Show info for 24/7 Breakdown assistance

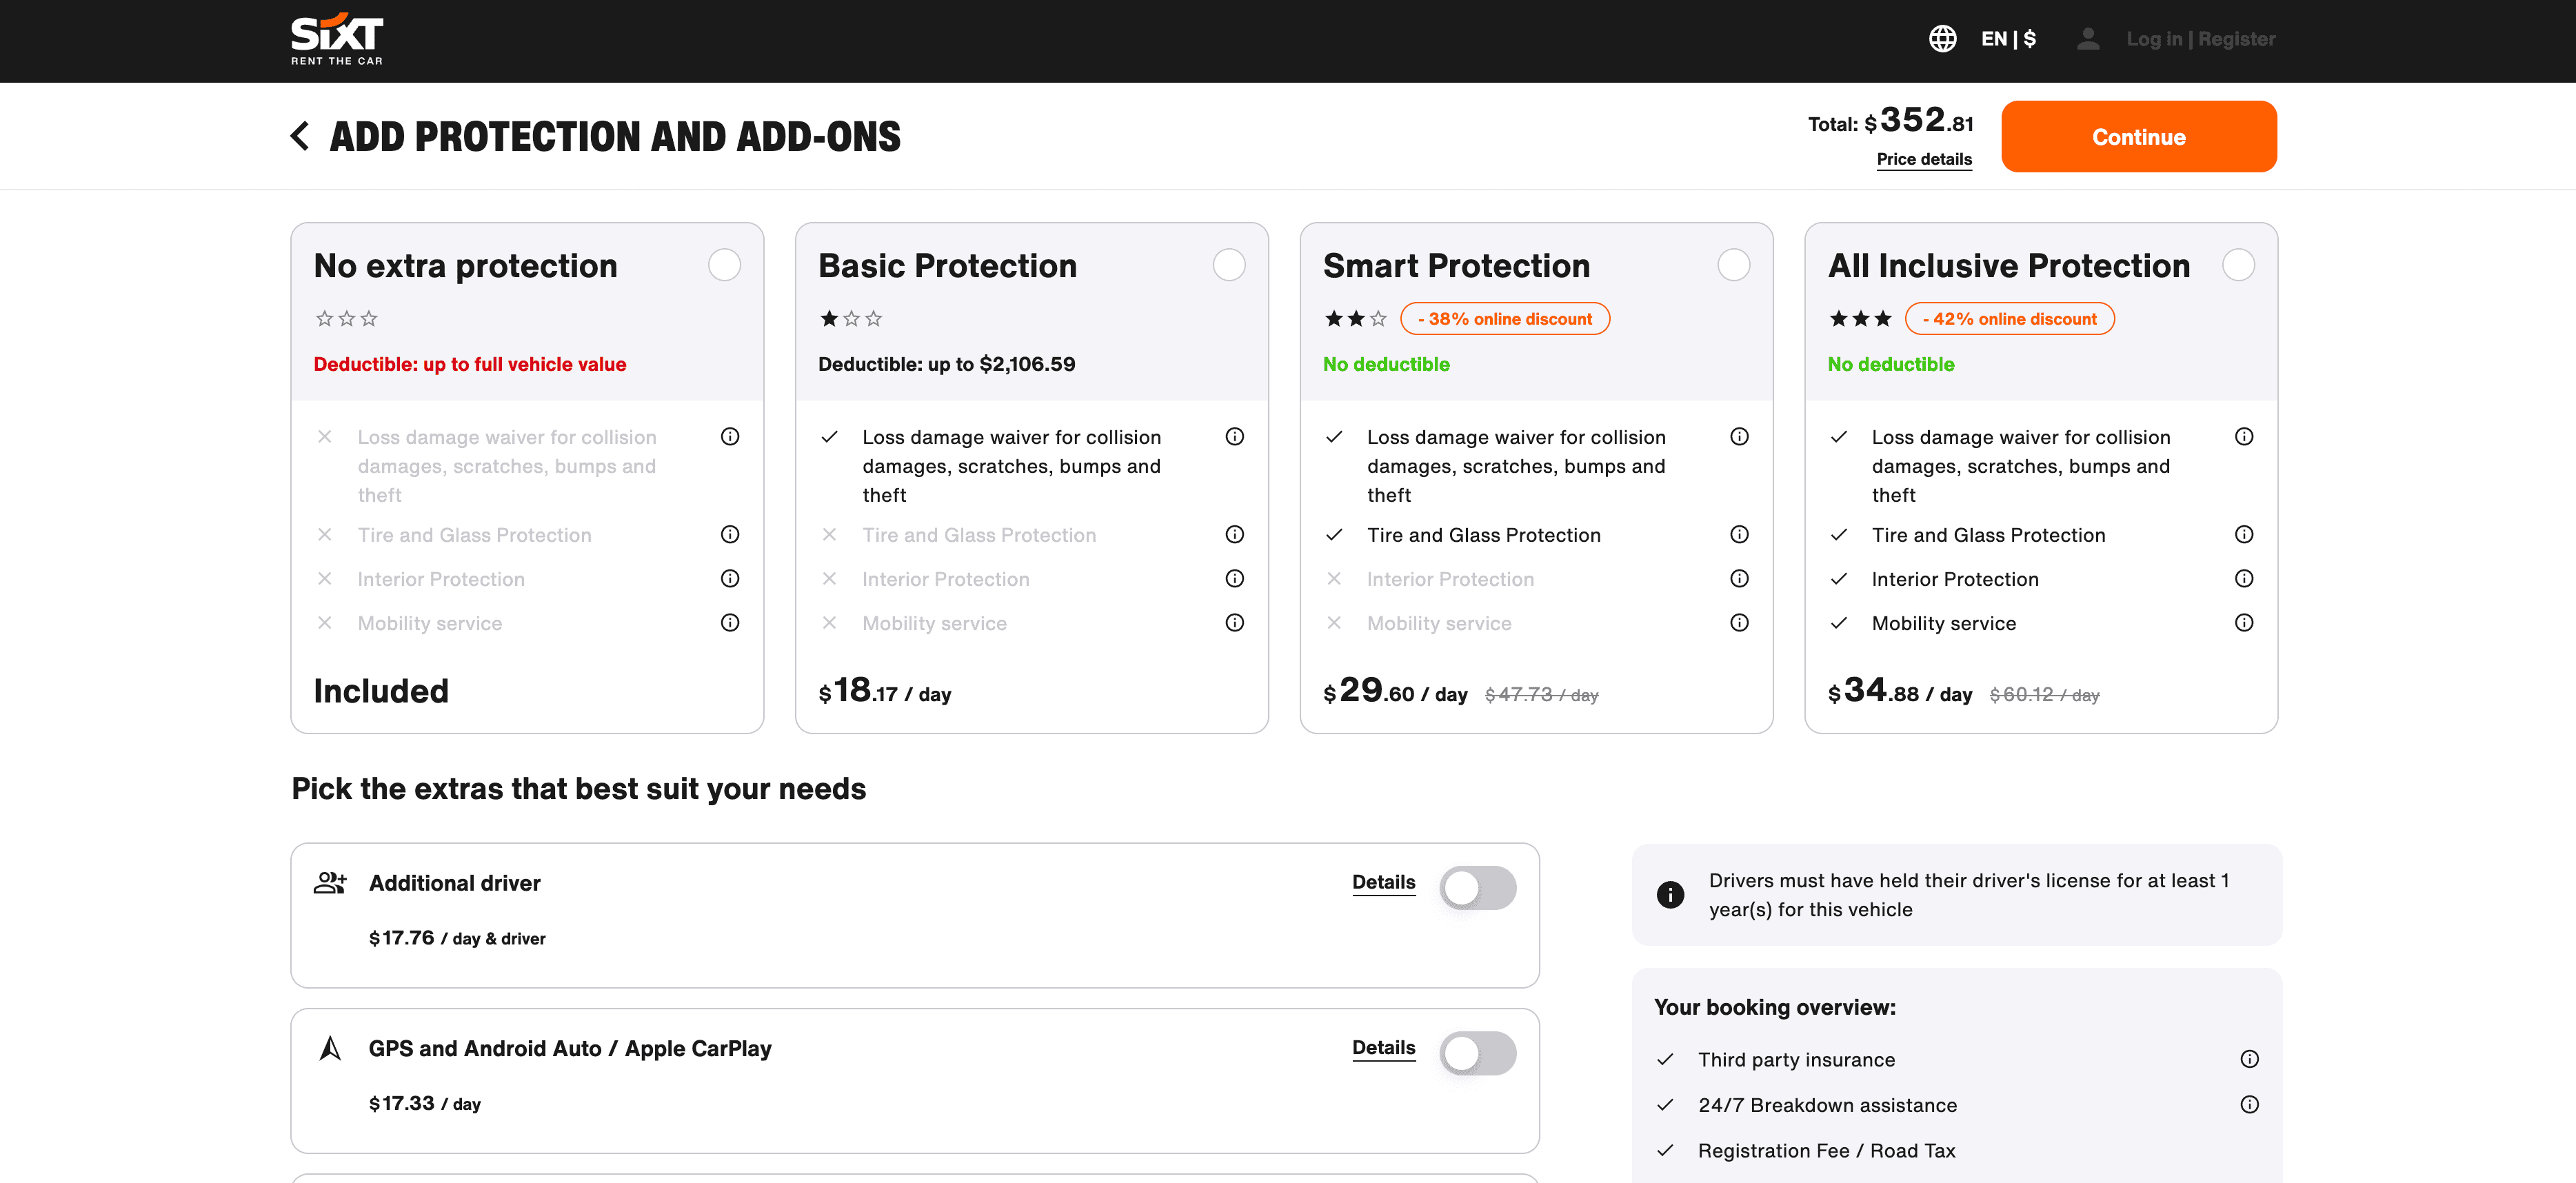[2249, 1105]
